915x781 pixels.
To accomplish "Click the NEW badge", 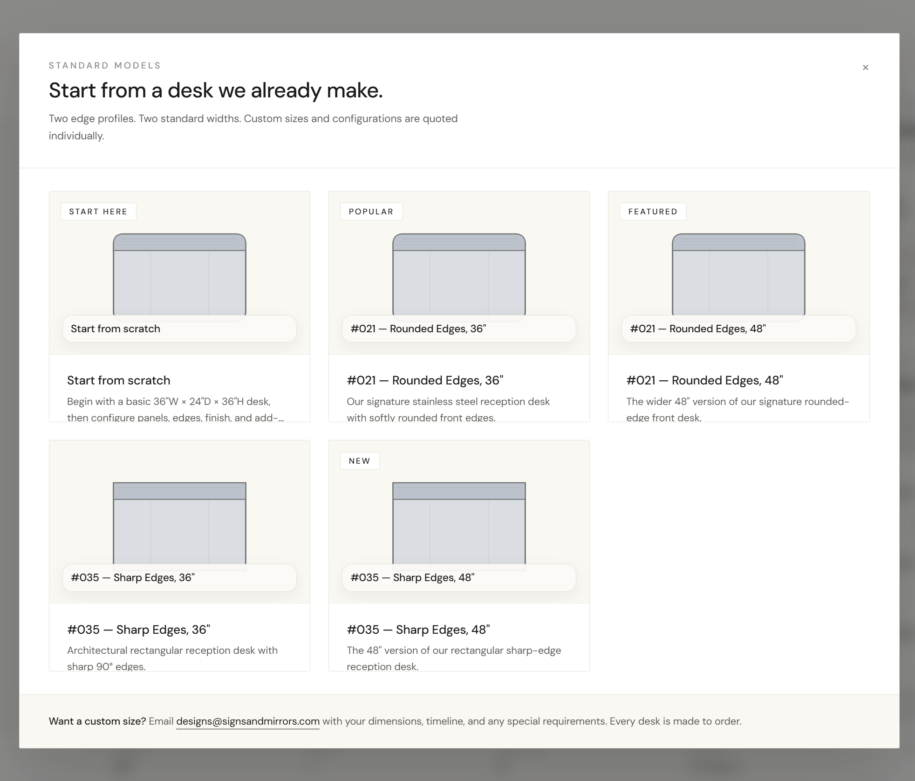I will (359, 461).
